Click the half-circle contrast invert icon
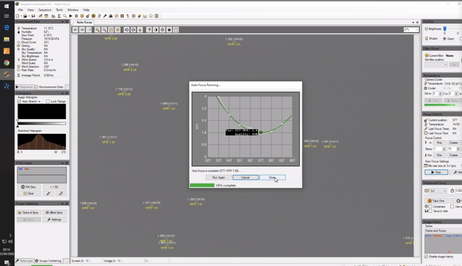Viewport: 462px width, 266px height. pyautogui.click(x=156, y=30)
